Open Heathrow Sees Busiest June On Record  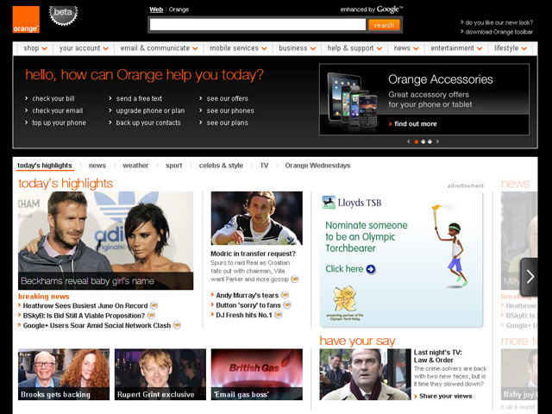[85, 305]
